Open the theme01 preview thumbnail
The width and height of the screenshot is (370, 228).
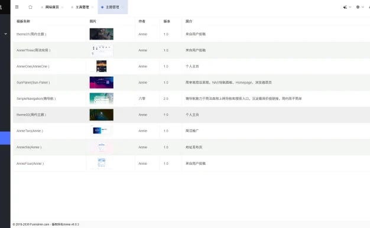click(x=102, y=34)
